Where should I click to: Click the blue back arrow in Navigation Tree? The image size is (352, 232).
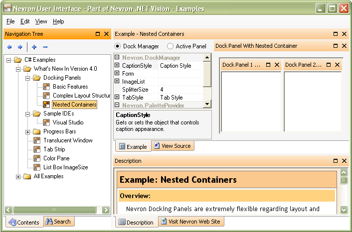9,47
